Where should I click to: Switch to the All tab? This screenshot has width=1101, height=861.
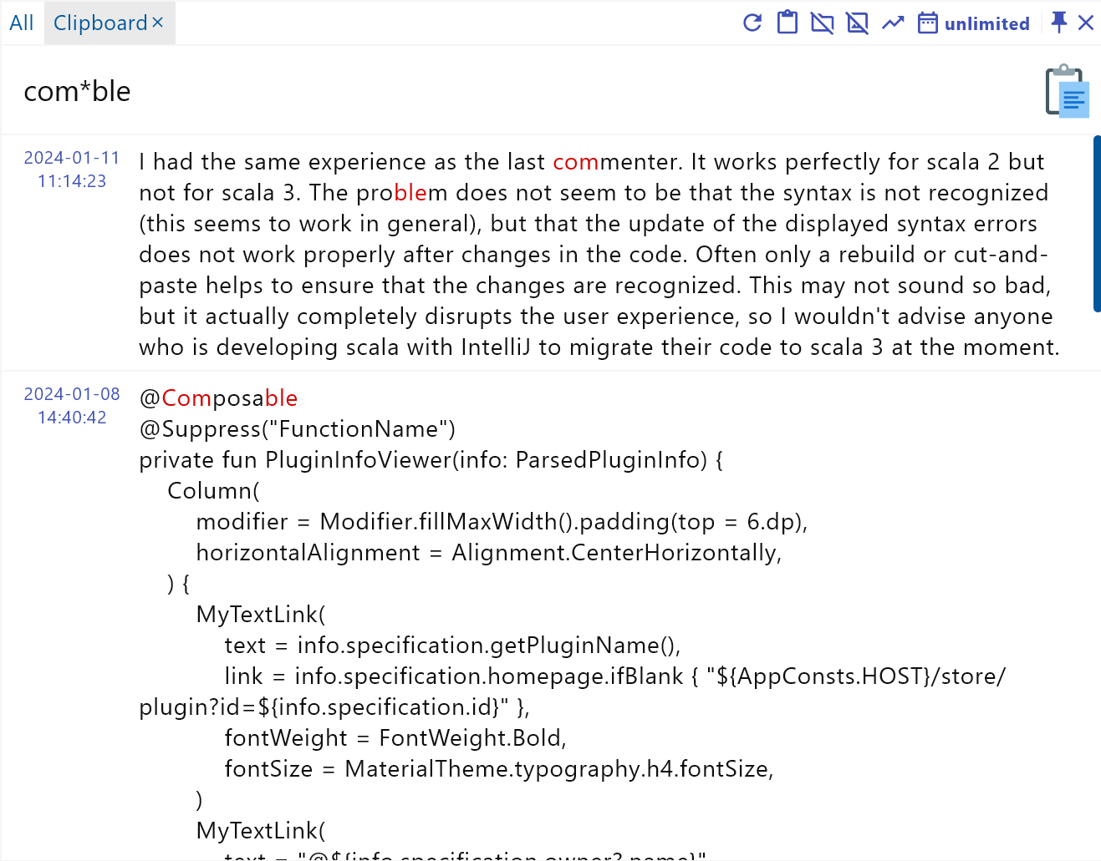22,23
